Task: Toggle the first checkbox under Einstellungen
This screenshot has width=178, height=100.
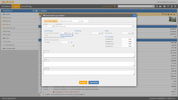Action: 45,37
